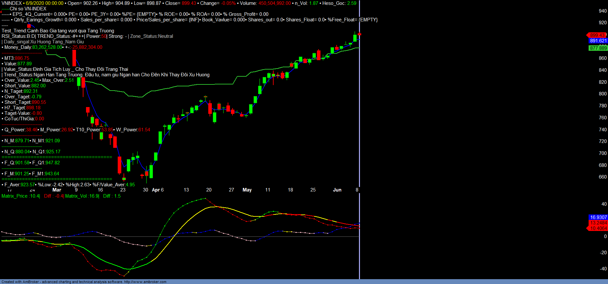Image resolution: width=608 pixels, height=284 pixels.
Task: Click the 940 level on the price axis
Action: tap(603, 11)
